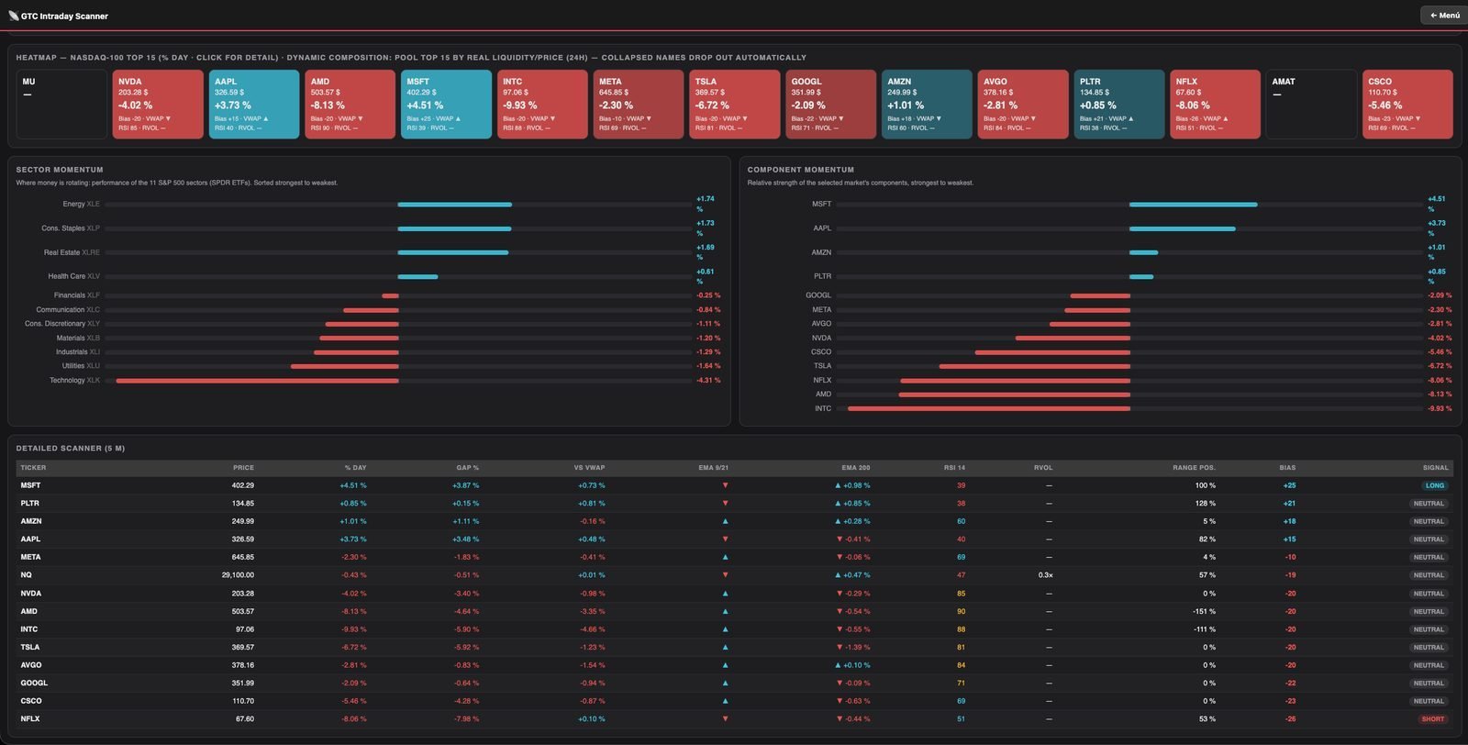Open the INTC heatmap tile

542,105
